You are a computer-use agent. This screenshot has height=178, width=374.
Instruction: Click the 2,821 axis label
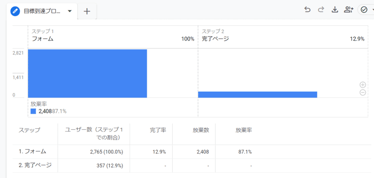point(18,53)
